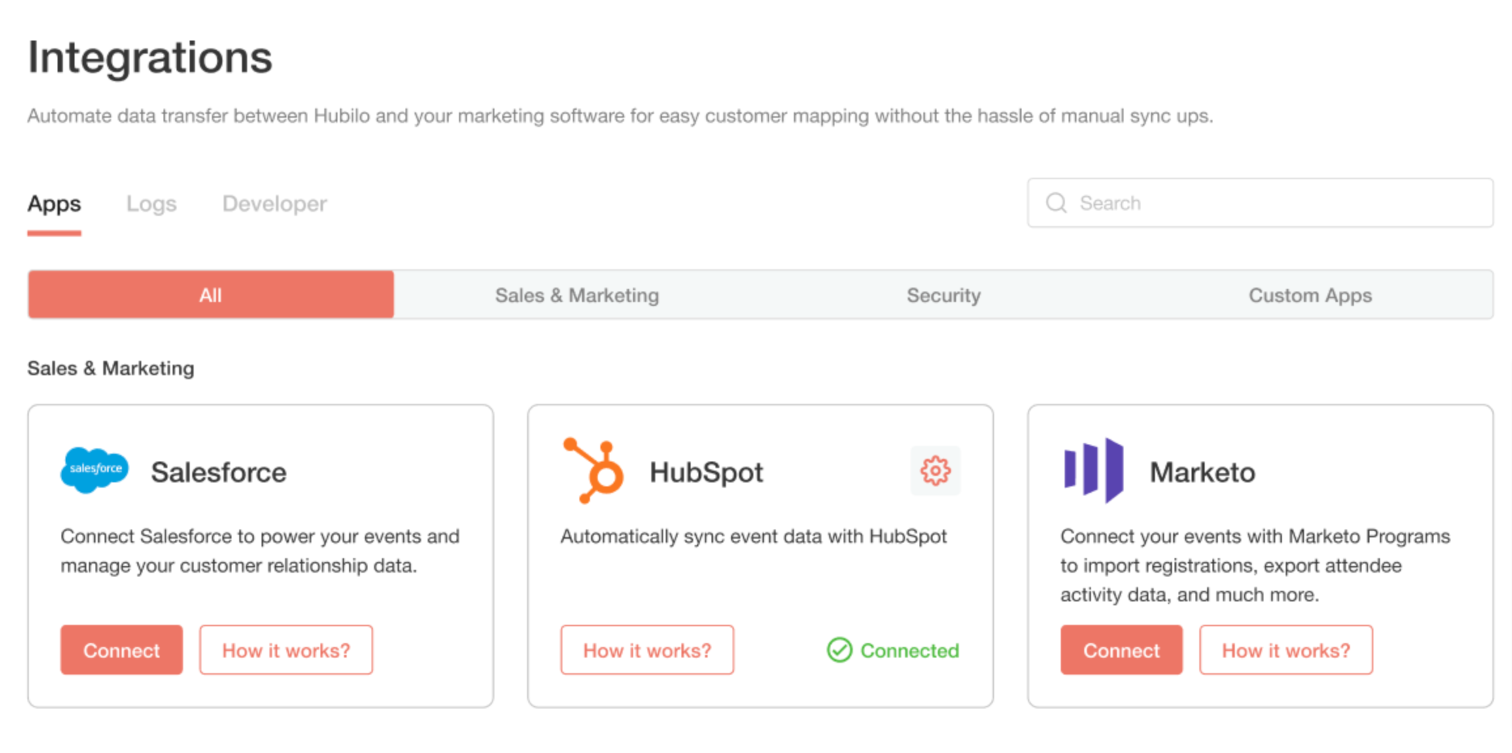Click the search magnifier icon
Viewport: 1512px width, 753px height.
click(x=1056, y=203)
